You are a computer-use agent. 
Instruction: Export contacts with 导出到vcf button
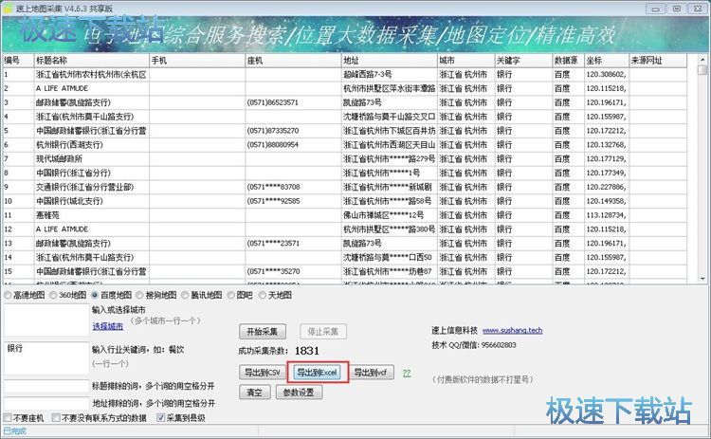(371, 373)
